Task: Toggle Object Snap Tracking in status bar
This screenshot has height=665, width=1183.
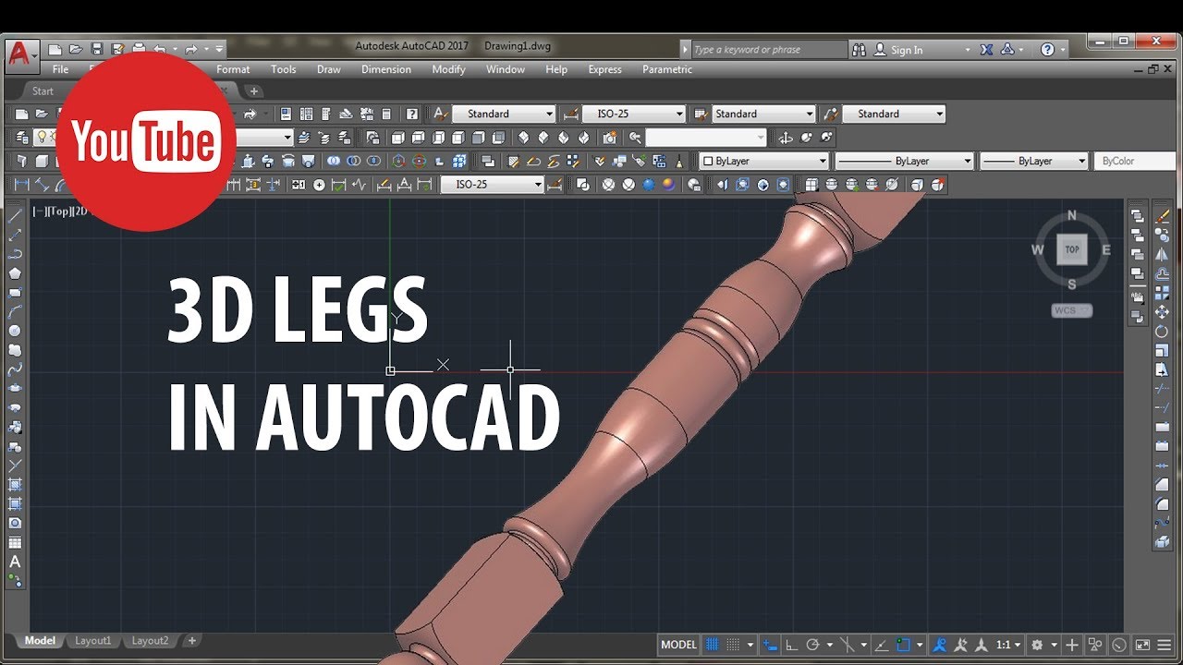Action: 882,645
